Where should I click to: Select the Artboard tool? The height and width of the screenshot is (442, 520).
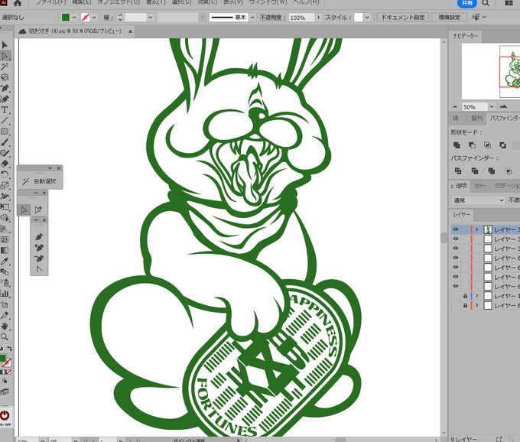[x=5, y=304]
